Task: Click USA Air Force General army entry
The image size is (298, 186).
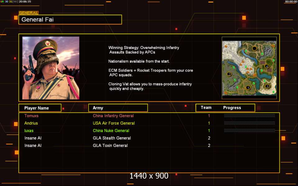Action: [114, 123]
